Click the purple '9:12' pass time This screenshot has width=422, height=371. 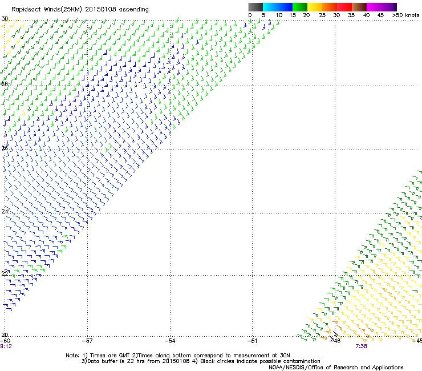tap(6, 346)
